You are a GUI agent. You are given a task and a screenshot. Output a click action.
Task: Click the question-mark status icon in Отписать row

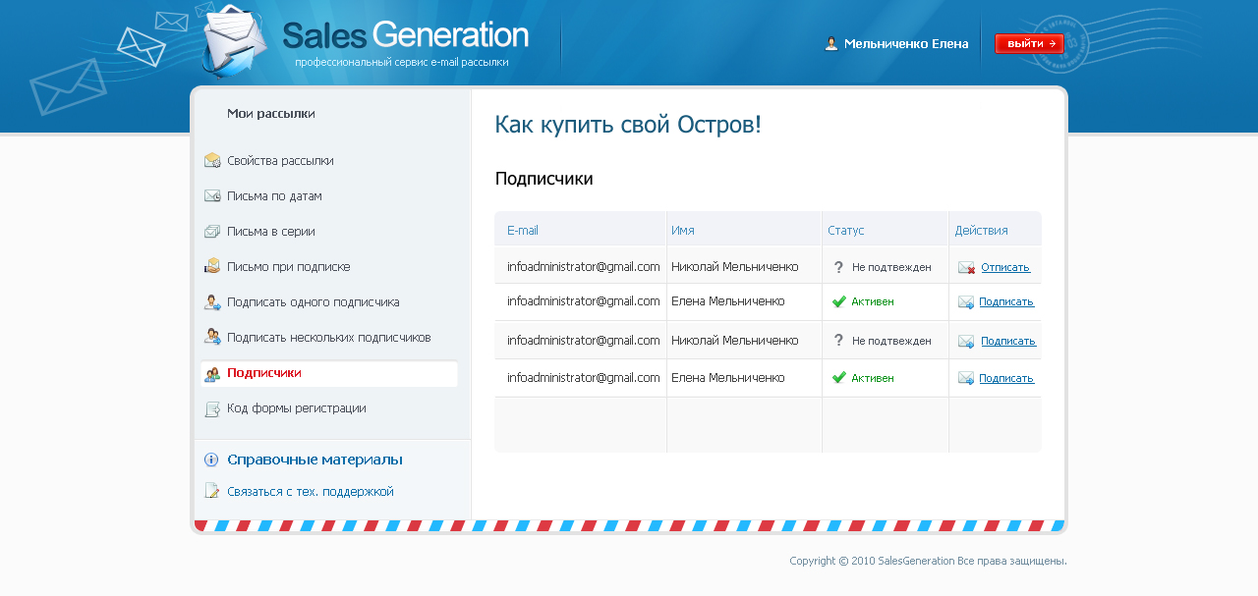coord(838,267)
